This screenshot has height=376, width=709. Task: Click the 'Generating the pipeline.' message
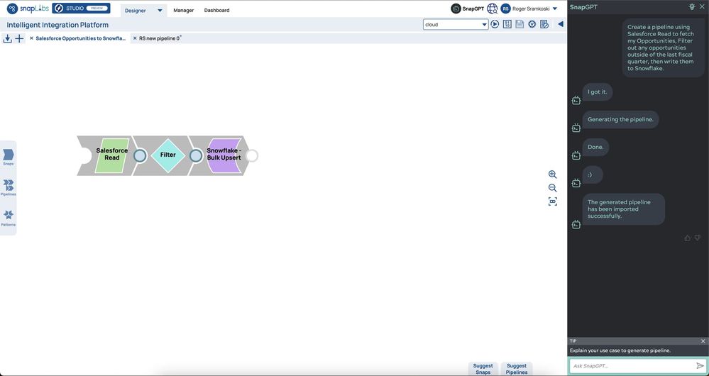(620, 119)
